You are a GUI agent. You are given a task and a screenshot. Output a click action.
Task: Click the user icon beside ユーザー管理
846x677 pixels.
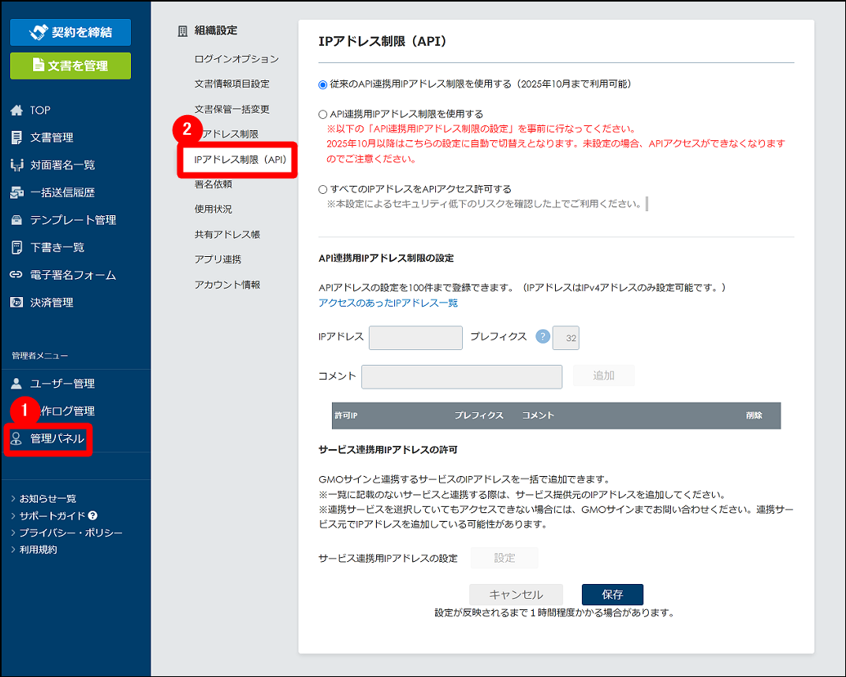click(x=17, y=384)
